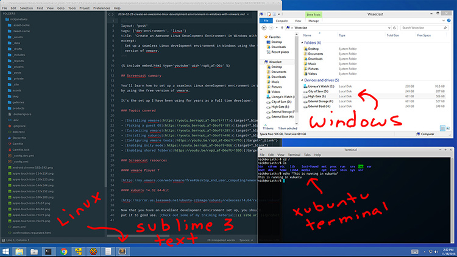The height and width of the screenshot is (257, 457).
Task: Open Explorer recent locations dropdown arrow
Action: point(277,27)
